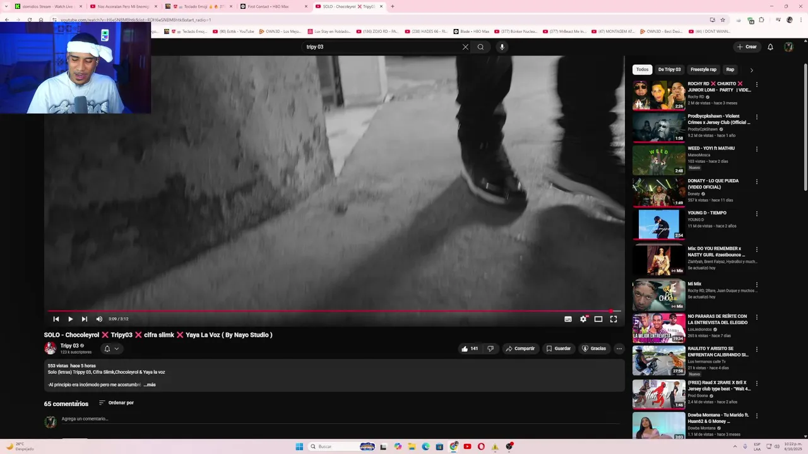
Task: Open YOUNG D - TIEMPO thumbnail
Action: coord(659,224)
